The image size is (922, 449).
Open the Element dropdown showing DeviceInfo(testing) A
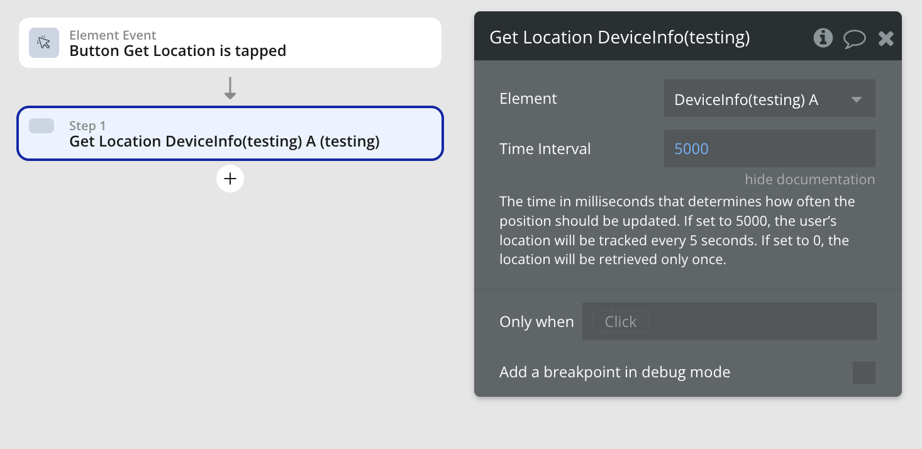[755, 99]
